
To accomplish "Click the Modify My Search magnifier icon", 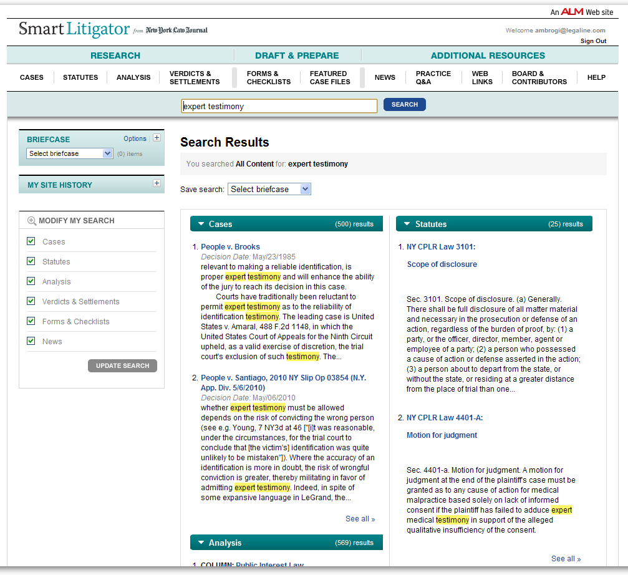I will tap(31, 221).
